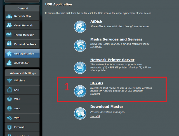179x136 pixels.
Task: Click the Download Master globe icon
Action: point(80,113)
